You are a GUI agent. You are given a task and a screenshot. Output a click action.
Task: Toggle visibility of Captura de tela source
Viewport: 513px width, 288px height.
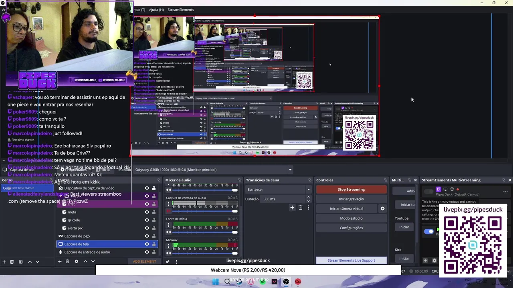coord(147,244)
